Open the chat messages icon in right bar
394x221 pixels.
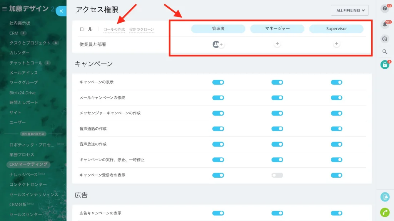385,39
